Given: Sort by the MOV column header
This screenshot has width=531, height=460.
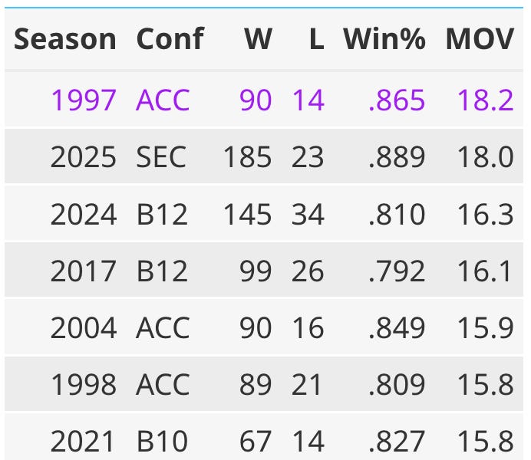Looking at the screenshot, I should coord(480,39).
